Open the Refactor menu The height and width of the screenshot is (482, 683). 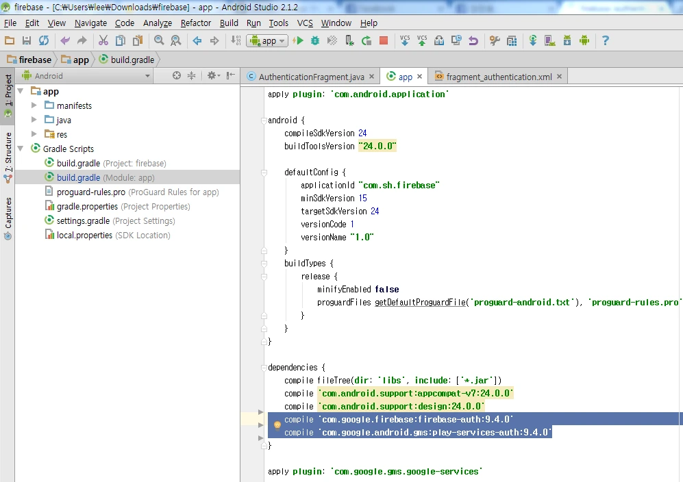pos(196,23)
